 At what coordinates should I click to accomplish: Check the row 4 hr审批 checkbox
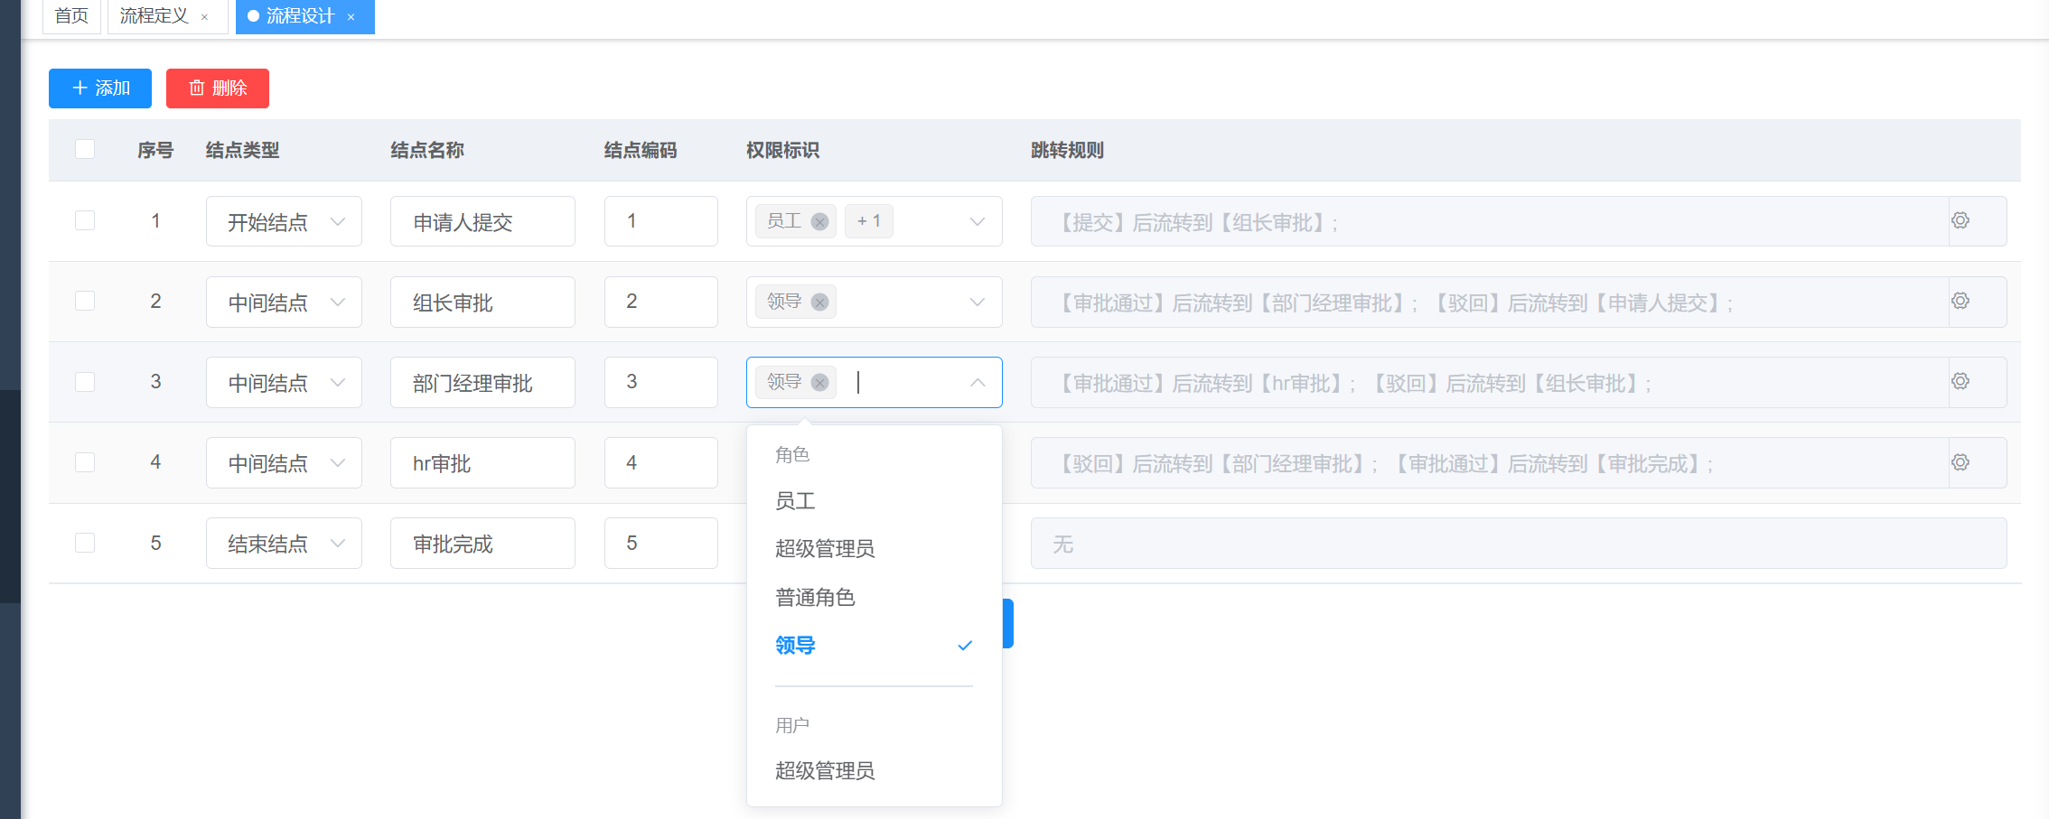tap(85, 462)
